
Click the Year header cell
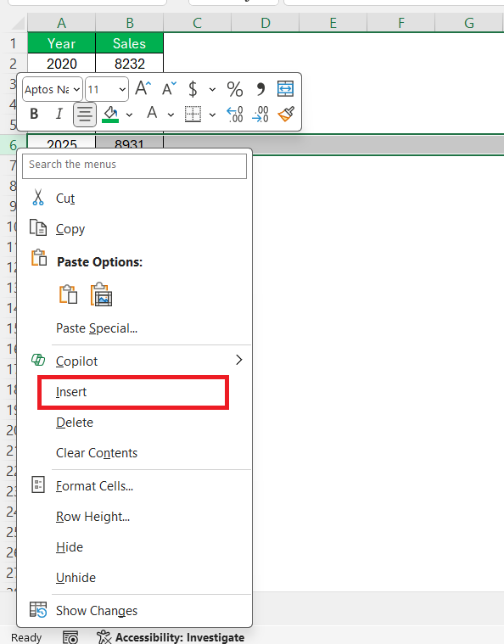(62, 43)
